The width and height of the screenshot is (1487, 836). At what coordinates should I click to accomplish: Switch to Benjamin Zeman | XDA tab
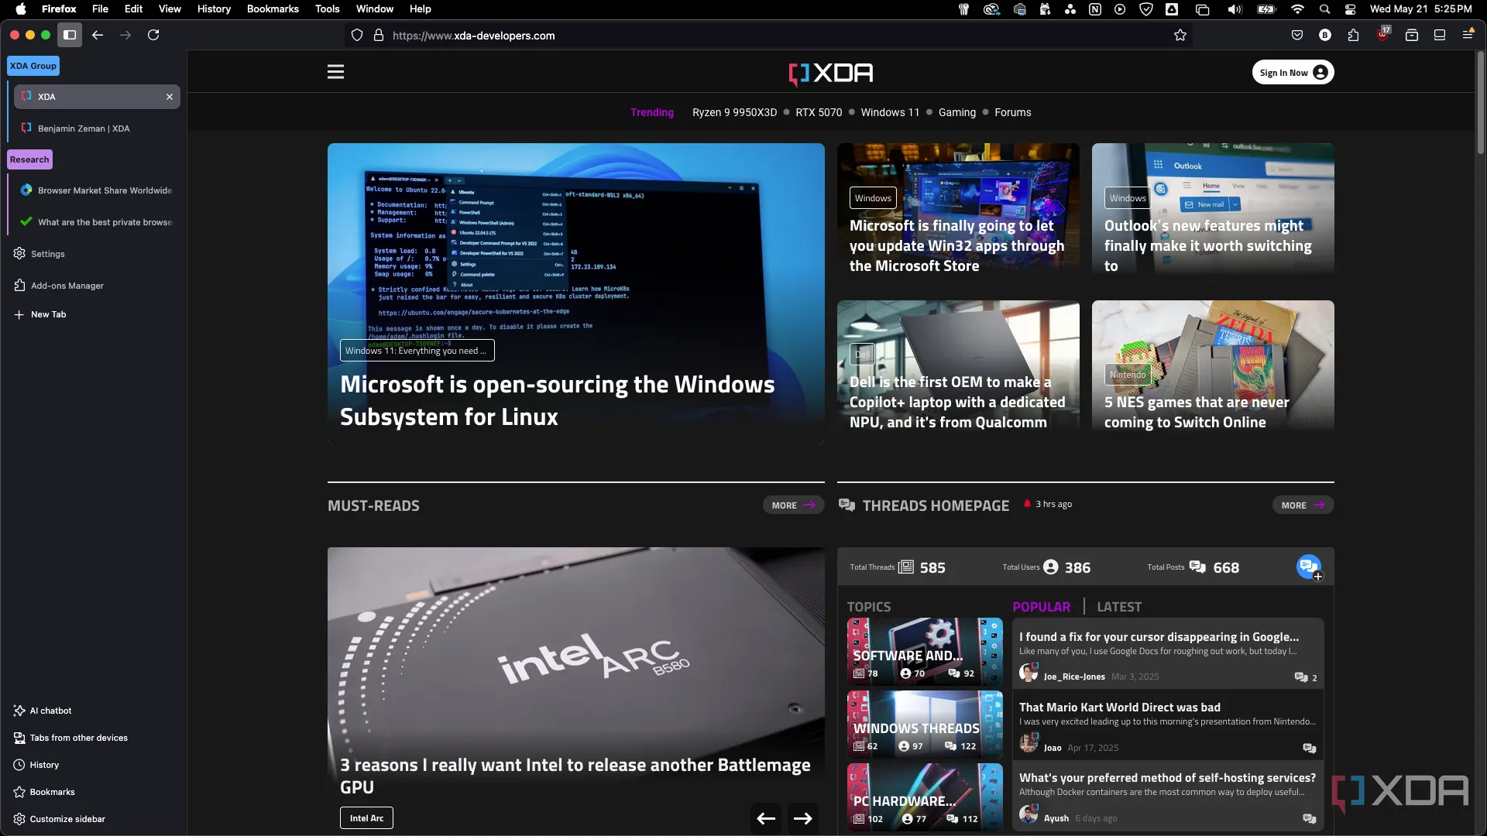point(97,128)
